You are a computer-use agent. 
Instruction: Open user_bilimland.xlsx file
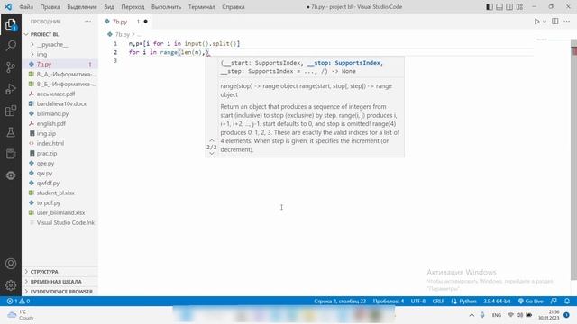click(x=60, y=212)
